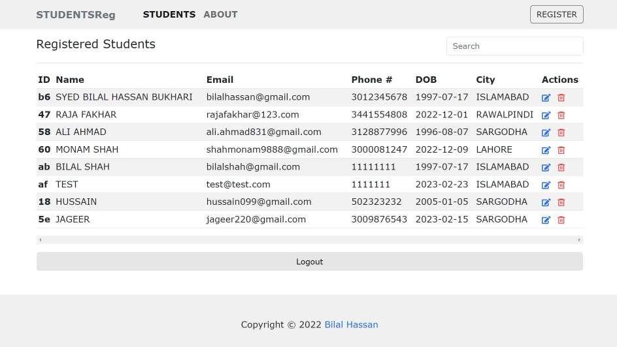Click phone number 3441554808
The height and width of the screenshot is (347, 617).
379,115
